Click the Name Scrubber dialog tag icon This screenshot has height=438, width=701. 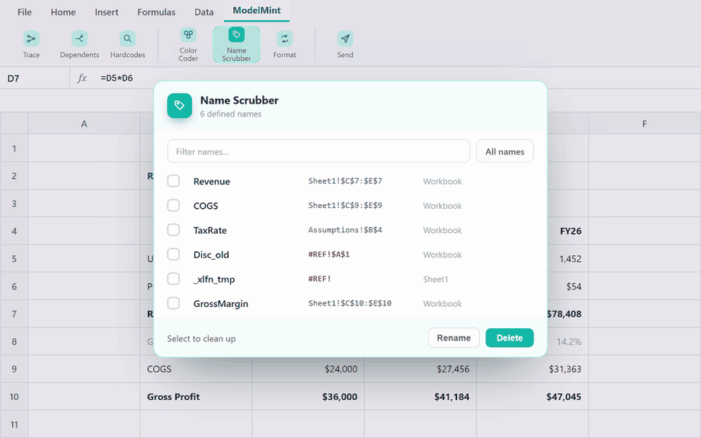180,105
